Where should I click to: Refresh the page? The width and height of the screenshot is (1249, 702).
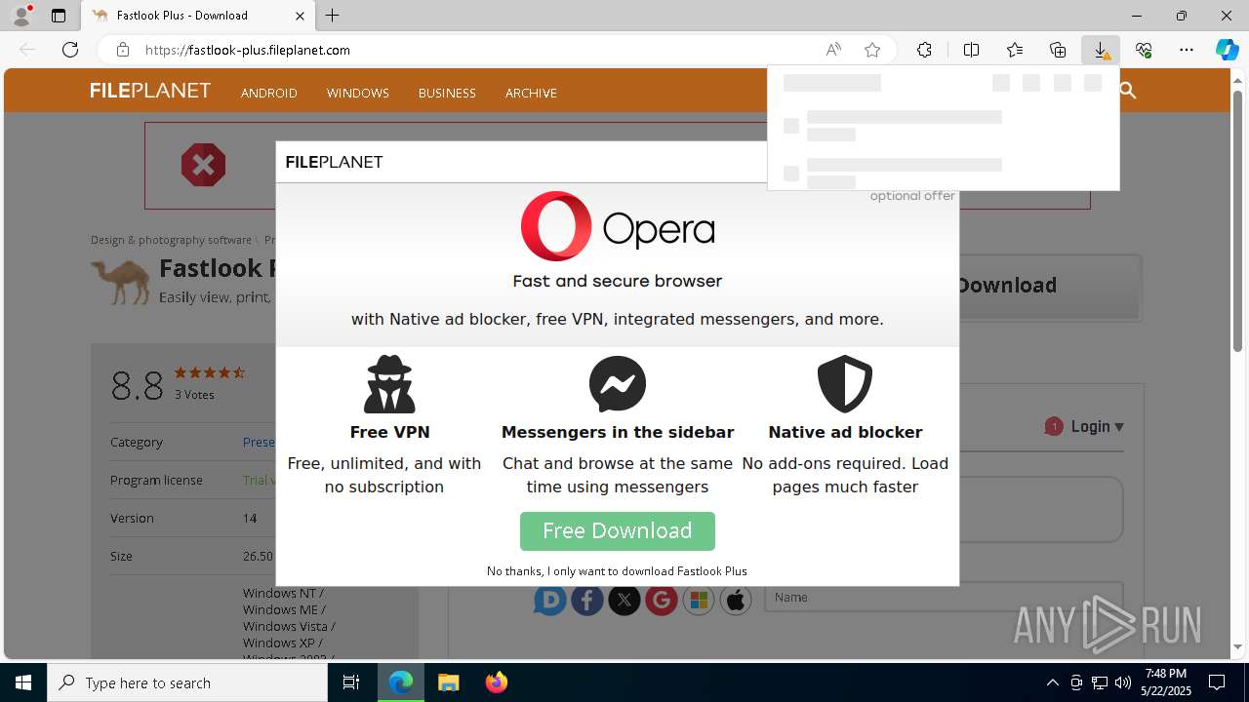tap(70, 50)
